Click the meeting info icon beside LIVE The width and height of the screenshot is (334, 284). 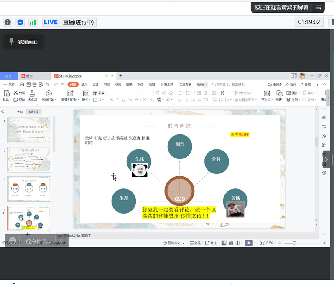click(8, 22)
